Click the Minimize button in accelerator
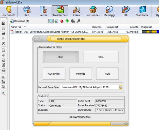 81,74
